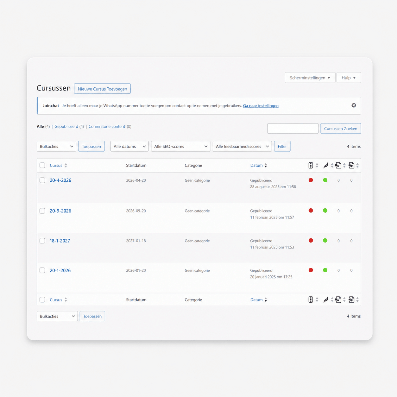The width and height of the screenshot is (397, 397).
Task: Click Nieuwe Cursus Toevoegen button
Action: [102, 89]
